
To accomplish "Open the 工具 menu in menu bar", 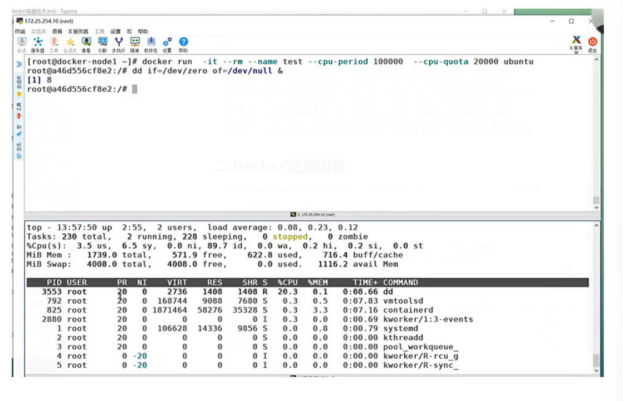I will pos(99,31).
